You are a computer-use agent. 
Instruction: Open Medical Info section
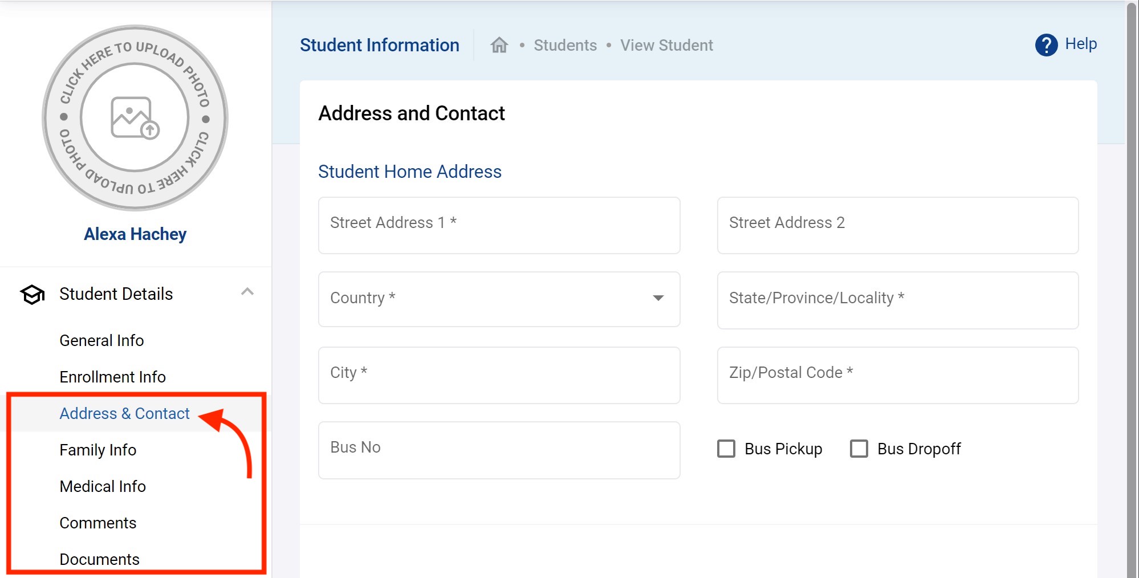coord(103,486)
